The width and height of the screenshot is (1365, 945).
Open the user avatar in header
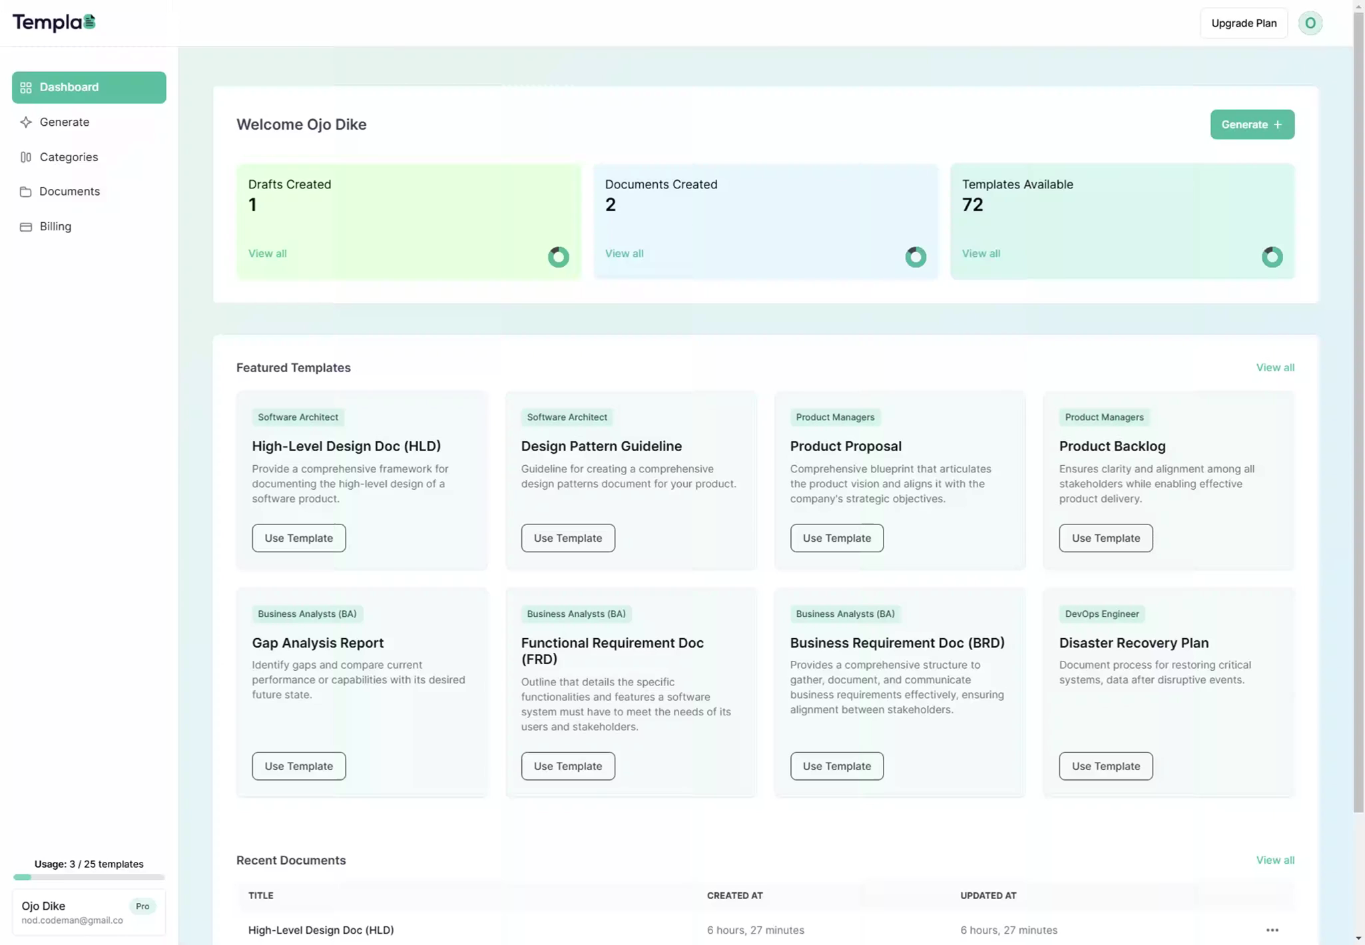1310,23
